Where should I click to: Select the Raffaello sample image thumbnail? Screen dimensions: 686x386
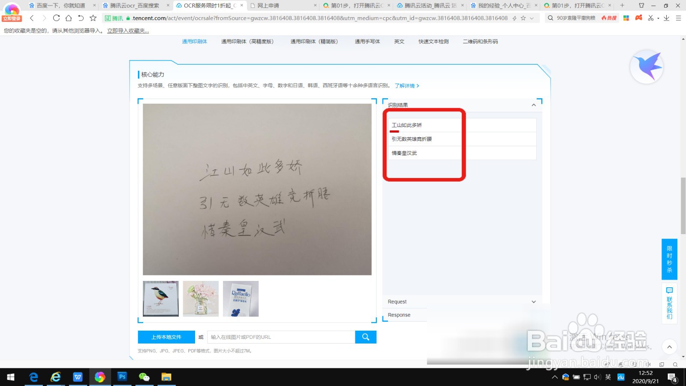[241, 299]
